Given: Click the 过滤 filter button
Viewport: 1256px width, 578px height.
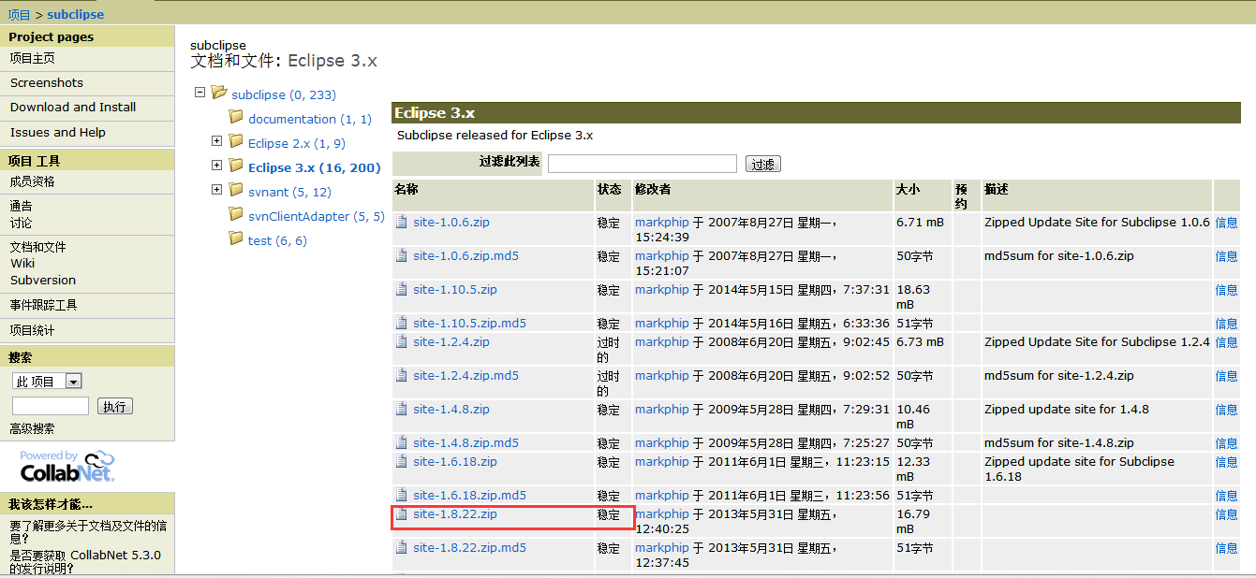Looking at the screenshot, I should (763, 164).
